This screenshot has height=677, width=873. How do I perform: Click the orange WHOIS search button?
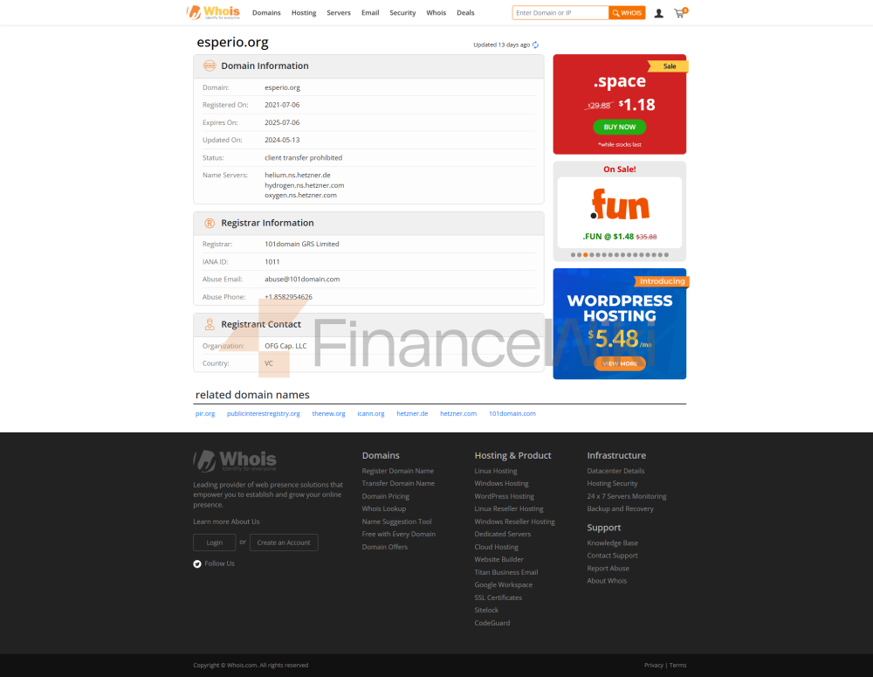click(627, 13)
